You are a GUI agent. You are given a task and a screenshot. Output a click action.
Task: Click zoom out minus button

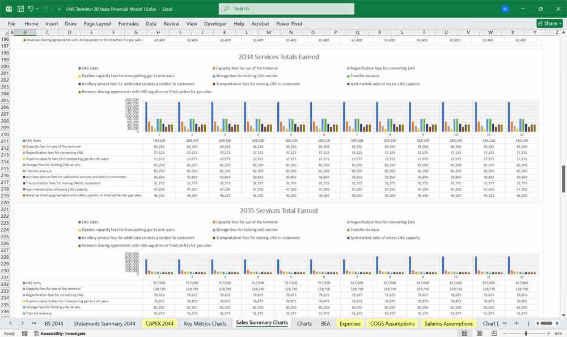point(505,334)
